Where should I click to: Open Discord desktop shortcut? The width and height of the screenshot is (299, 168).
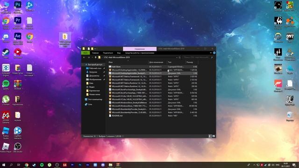point(6,38)
